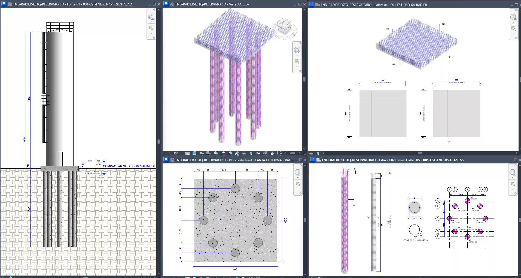The width and height of the screenshot is (521, 278).
Task: Close the navigation bar in Folha 05 view
Action: 516,165
